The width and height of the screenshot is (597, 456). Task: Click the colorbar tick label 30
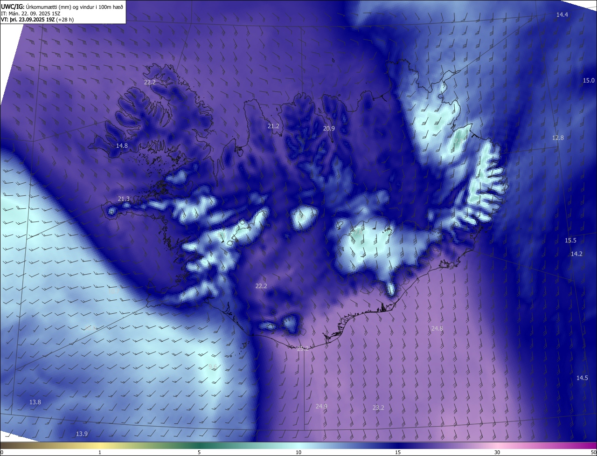pyautogui.click(x=497, y=453)
